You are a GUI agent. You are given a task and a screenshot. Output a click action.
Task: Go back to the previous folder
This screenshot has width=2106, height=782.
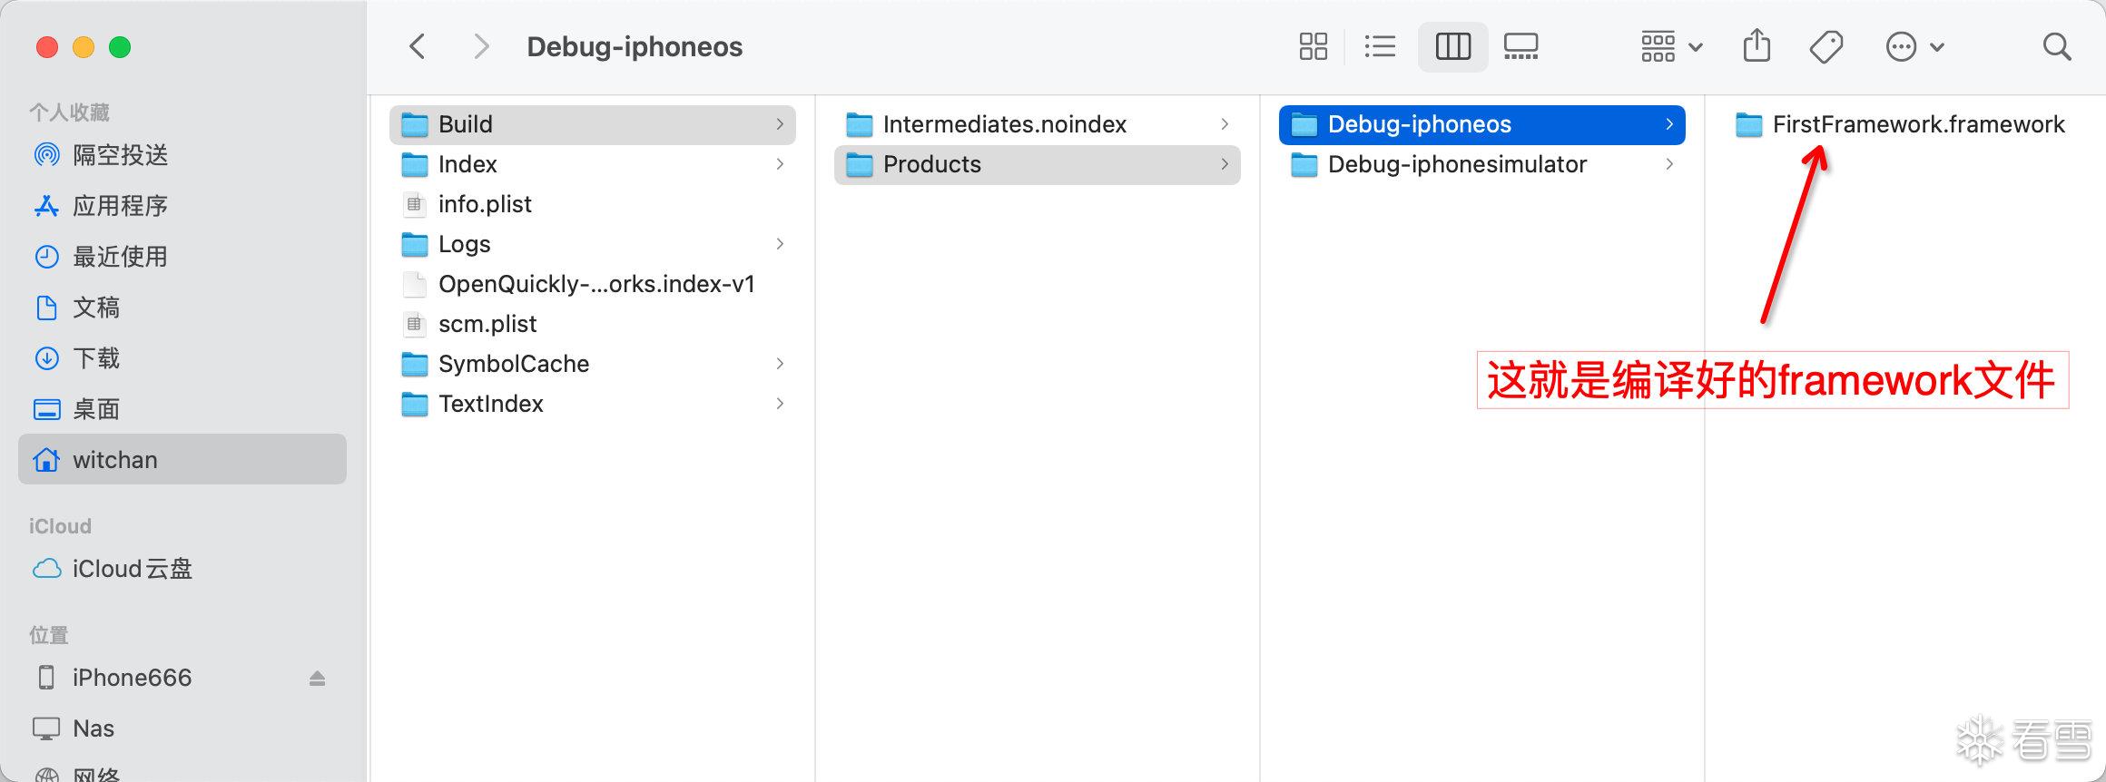(418, 46)
